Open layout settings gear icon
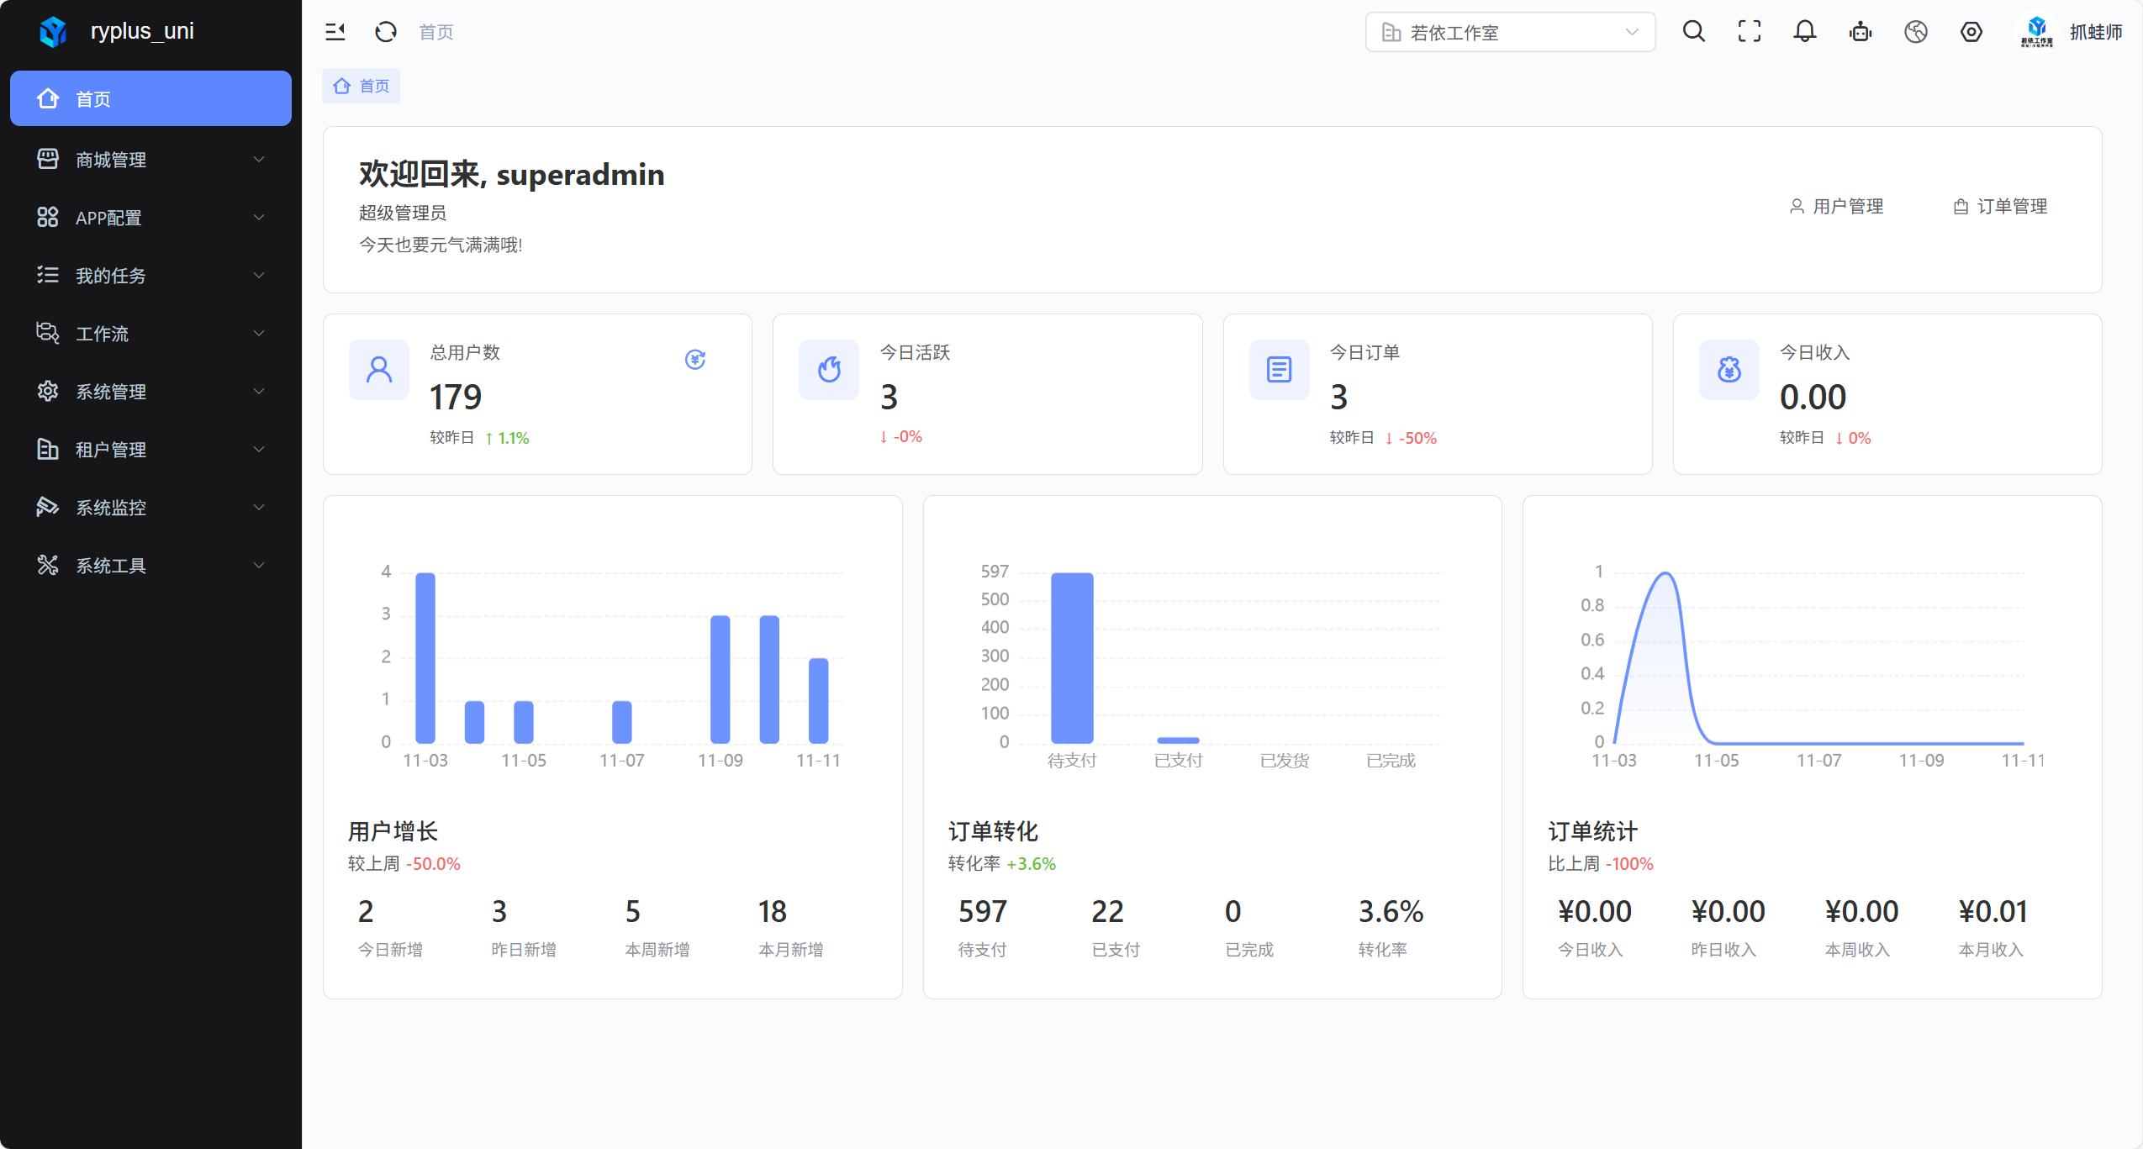The height and width of the screenshot is (1149, 2143). [1971, 32]
